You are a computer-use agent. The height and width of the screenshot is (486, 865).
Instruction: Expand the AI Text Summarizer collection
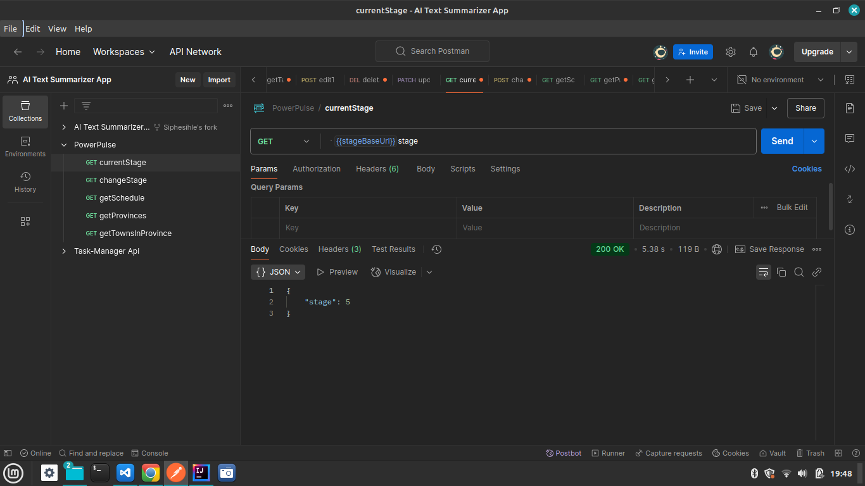[64, 127]
